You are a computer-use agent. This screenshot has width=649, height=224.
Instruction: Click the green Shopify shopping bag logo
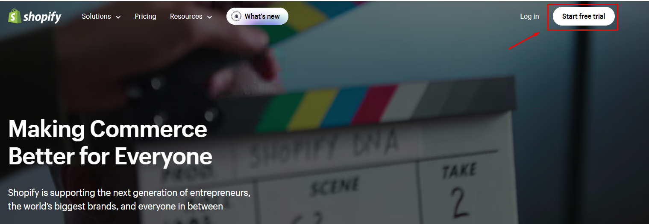tap(15, 16)
